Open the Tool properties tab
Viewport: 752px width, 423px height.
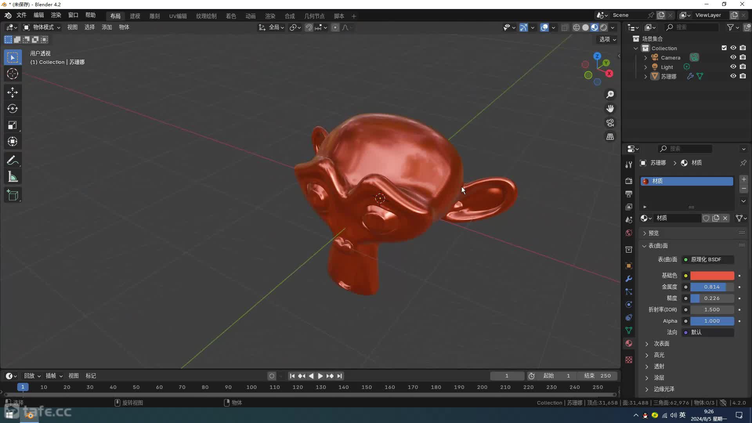pos(629,164)
